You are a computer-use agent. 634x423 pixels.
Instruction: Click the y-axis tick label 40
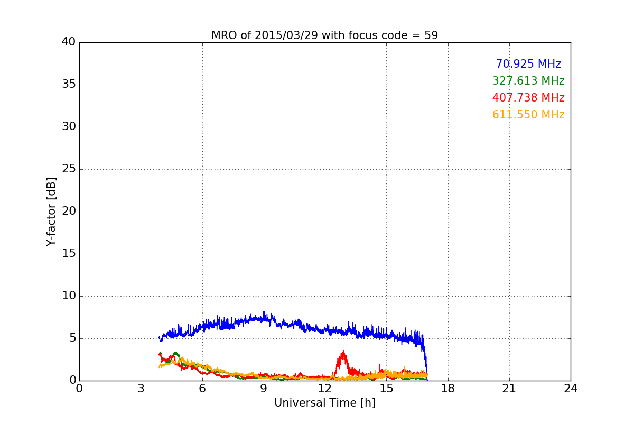coord(69,42)
